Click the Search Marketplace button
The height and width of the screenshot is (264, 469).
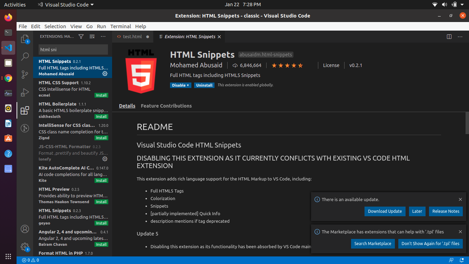tap(373, 244)
